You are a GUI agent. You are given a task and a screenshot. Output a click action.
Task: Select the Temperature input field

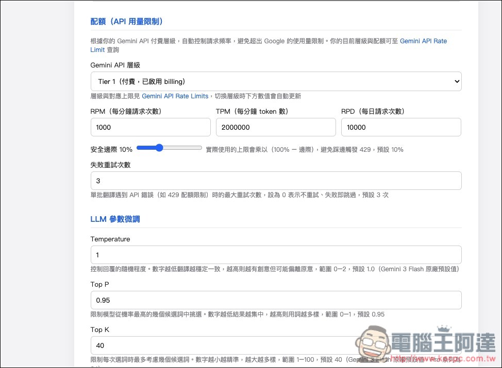click(x=276, y=255)
